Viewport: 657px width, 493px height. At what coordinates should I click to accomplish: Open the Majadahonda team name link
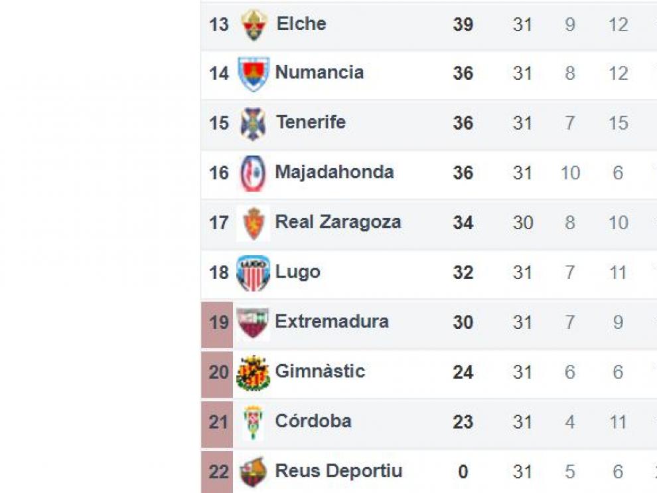pyautogui.click(x=334, y=172)
